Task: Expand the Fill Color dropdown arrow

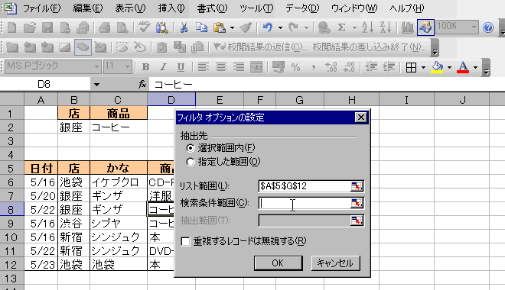Action: point(450,67)
